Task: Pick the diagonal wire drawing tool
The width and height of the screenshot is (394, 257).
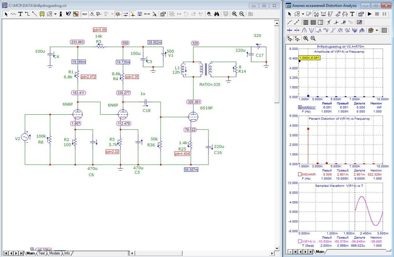Action: (34, 14)
